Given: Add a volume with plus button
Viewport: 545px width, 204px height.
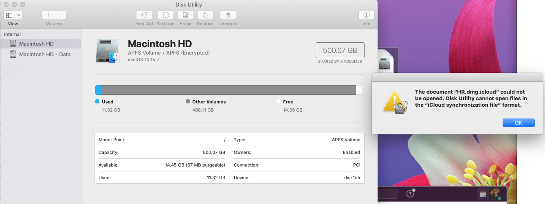Looking at the screenshot, I should 48,15.
